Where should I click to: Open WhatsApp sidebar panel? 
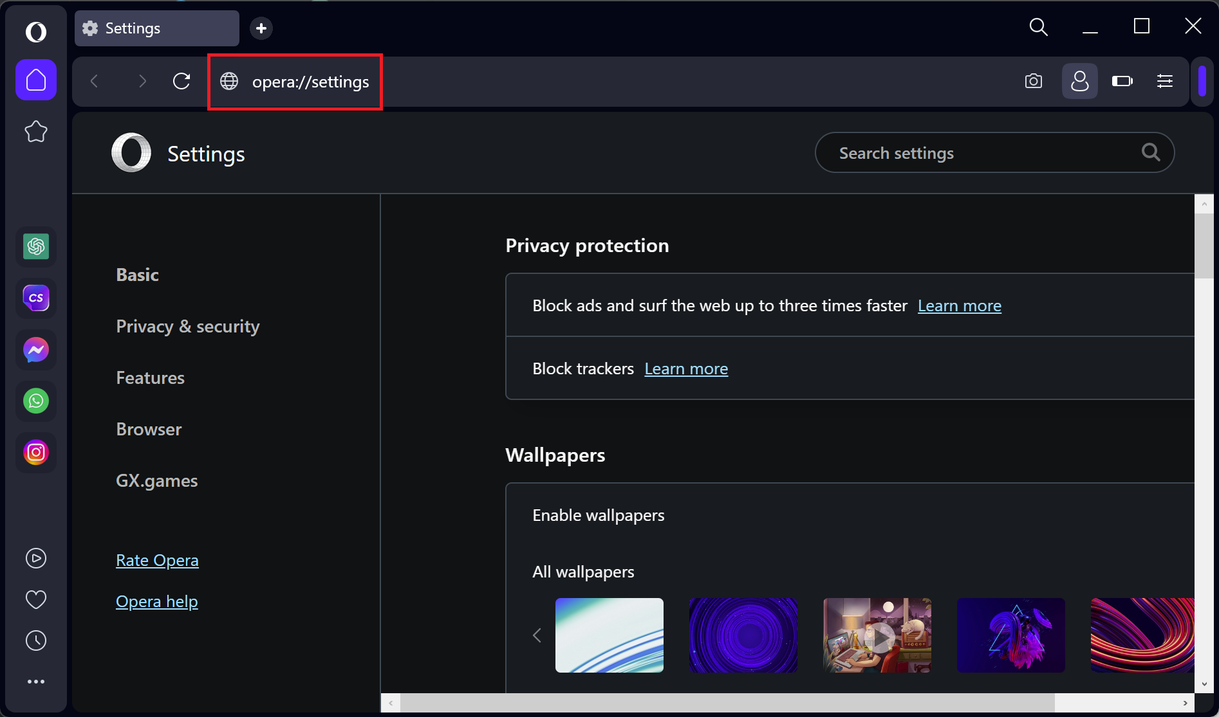(x=36, y=401)
